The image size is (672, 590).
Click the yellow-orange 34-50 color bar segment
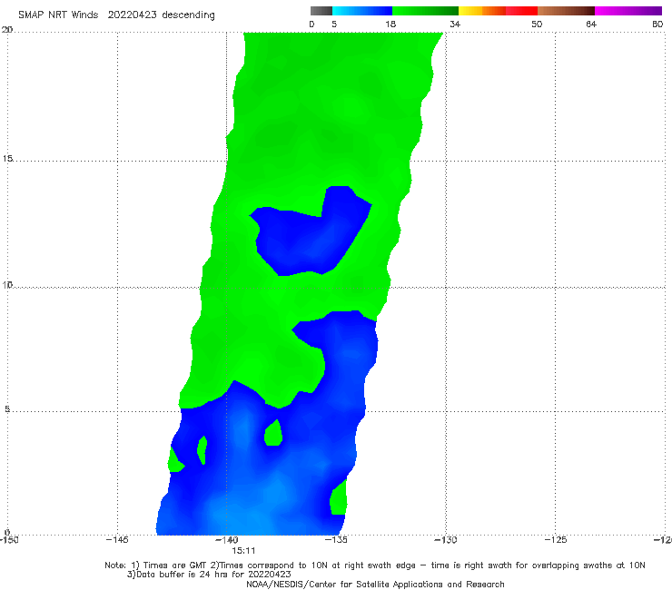click(x=498, y=11)
